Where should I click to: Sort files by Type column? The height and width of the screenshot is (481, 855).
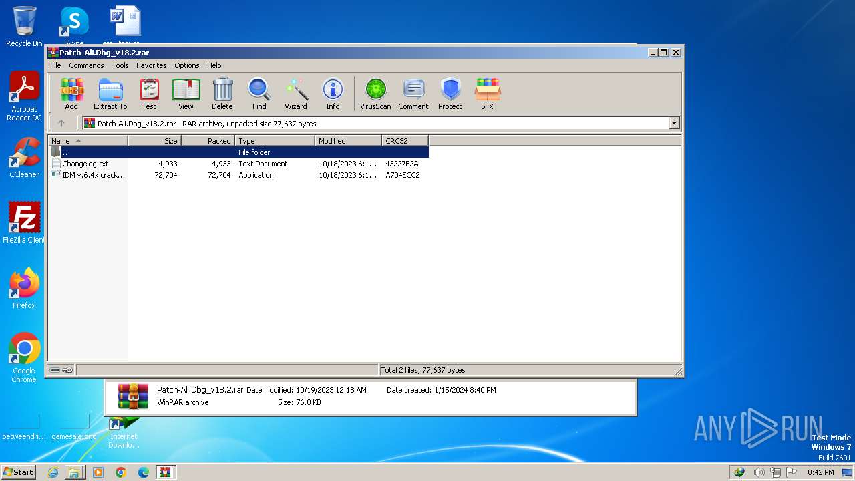click(275, 141)
